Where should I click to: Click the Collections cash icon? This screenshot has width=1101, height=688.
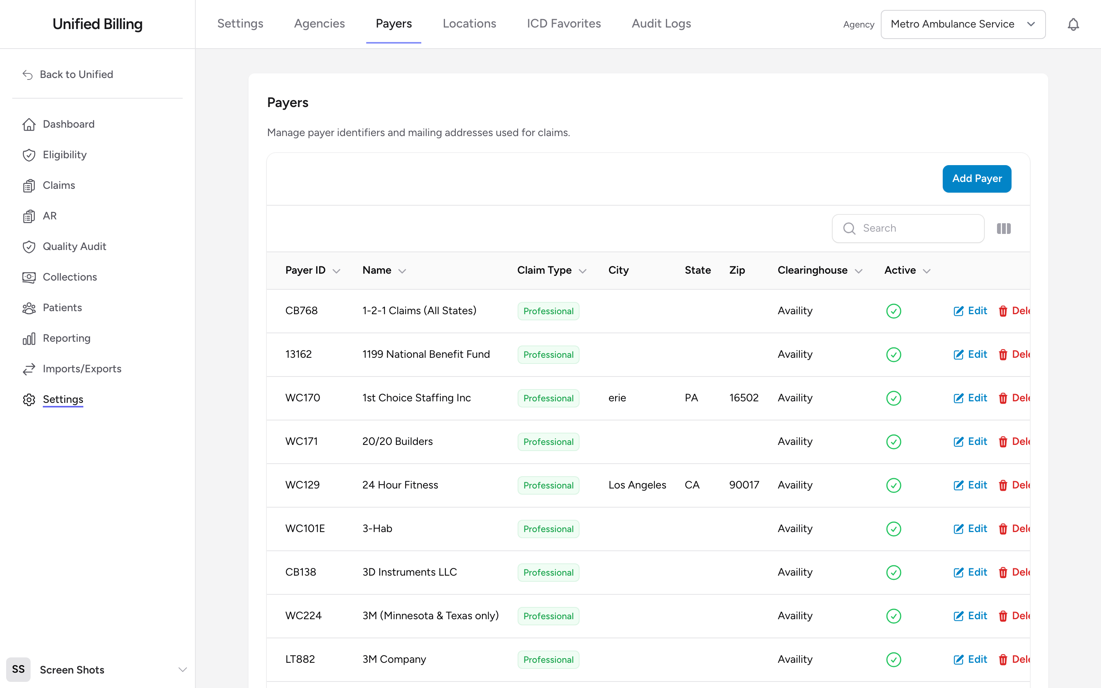29,277
